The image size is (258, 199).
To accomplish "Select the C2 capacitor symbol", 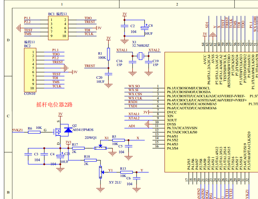I will pos(125,26).
